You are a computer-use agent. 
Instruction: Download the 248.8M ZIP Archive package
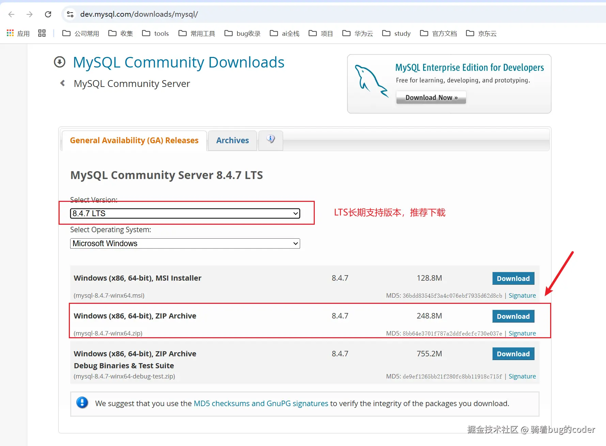click(513, 316)
